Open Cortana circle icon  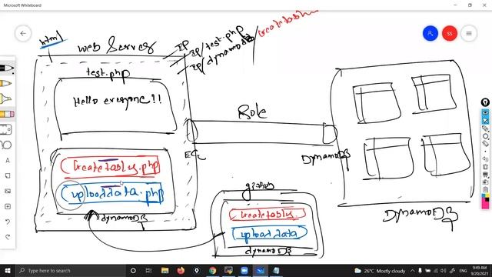tap(133, 270)
